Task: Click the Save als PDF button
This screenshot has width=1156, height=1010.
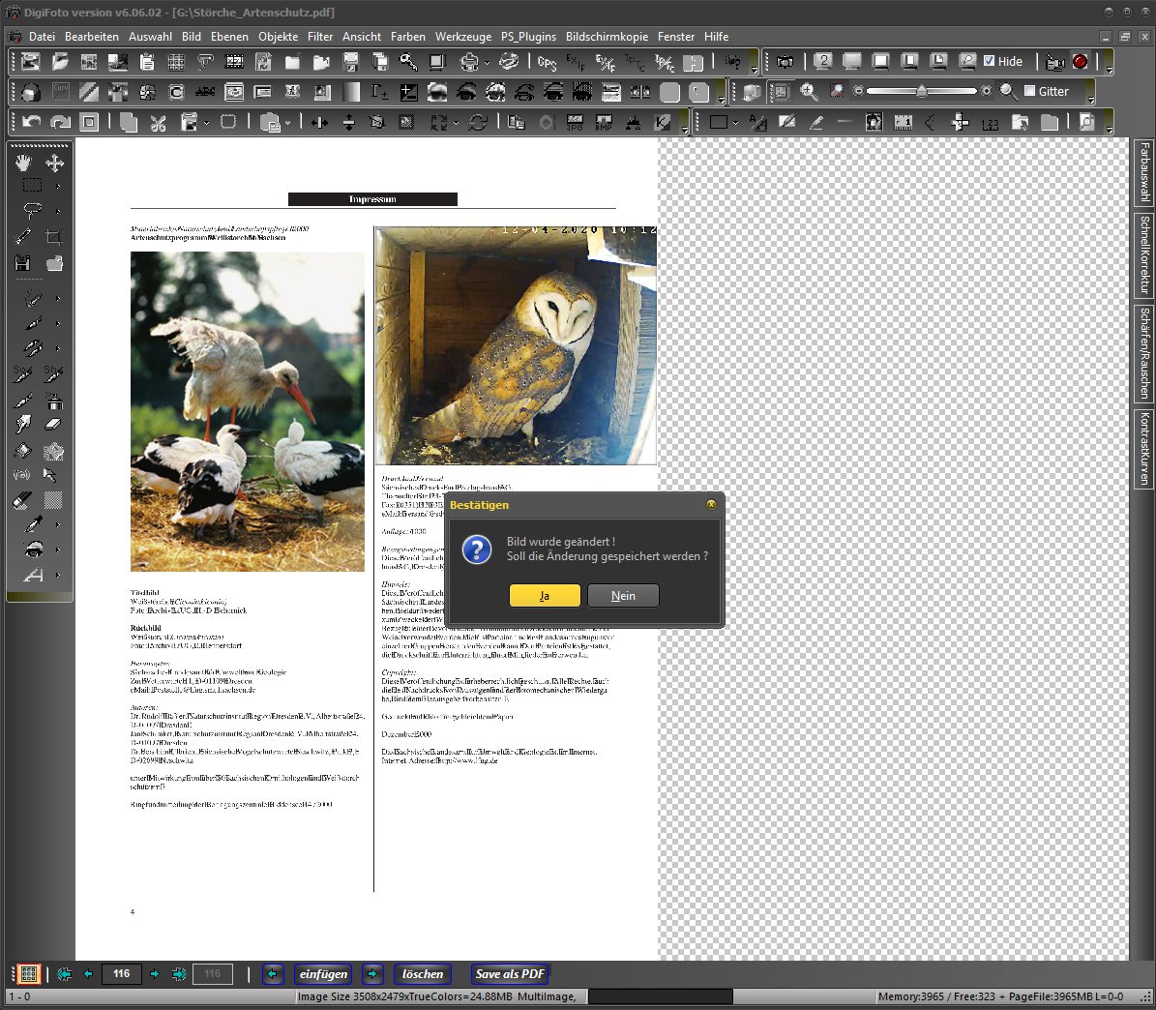Action: coord(510,974)
